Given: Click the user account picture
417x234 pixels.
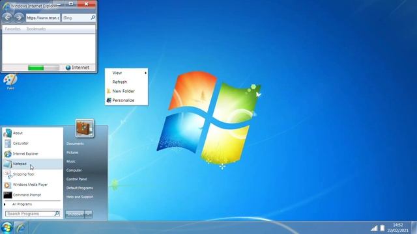Looking at the screenshot, I should click(84, 128).
